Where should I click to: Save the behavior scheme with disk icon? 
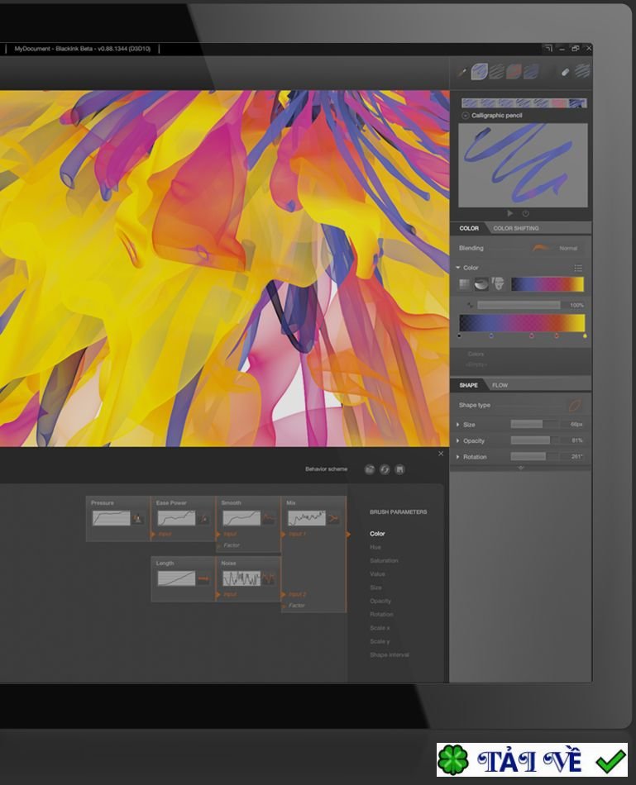coord(399,469)
